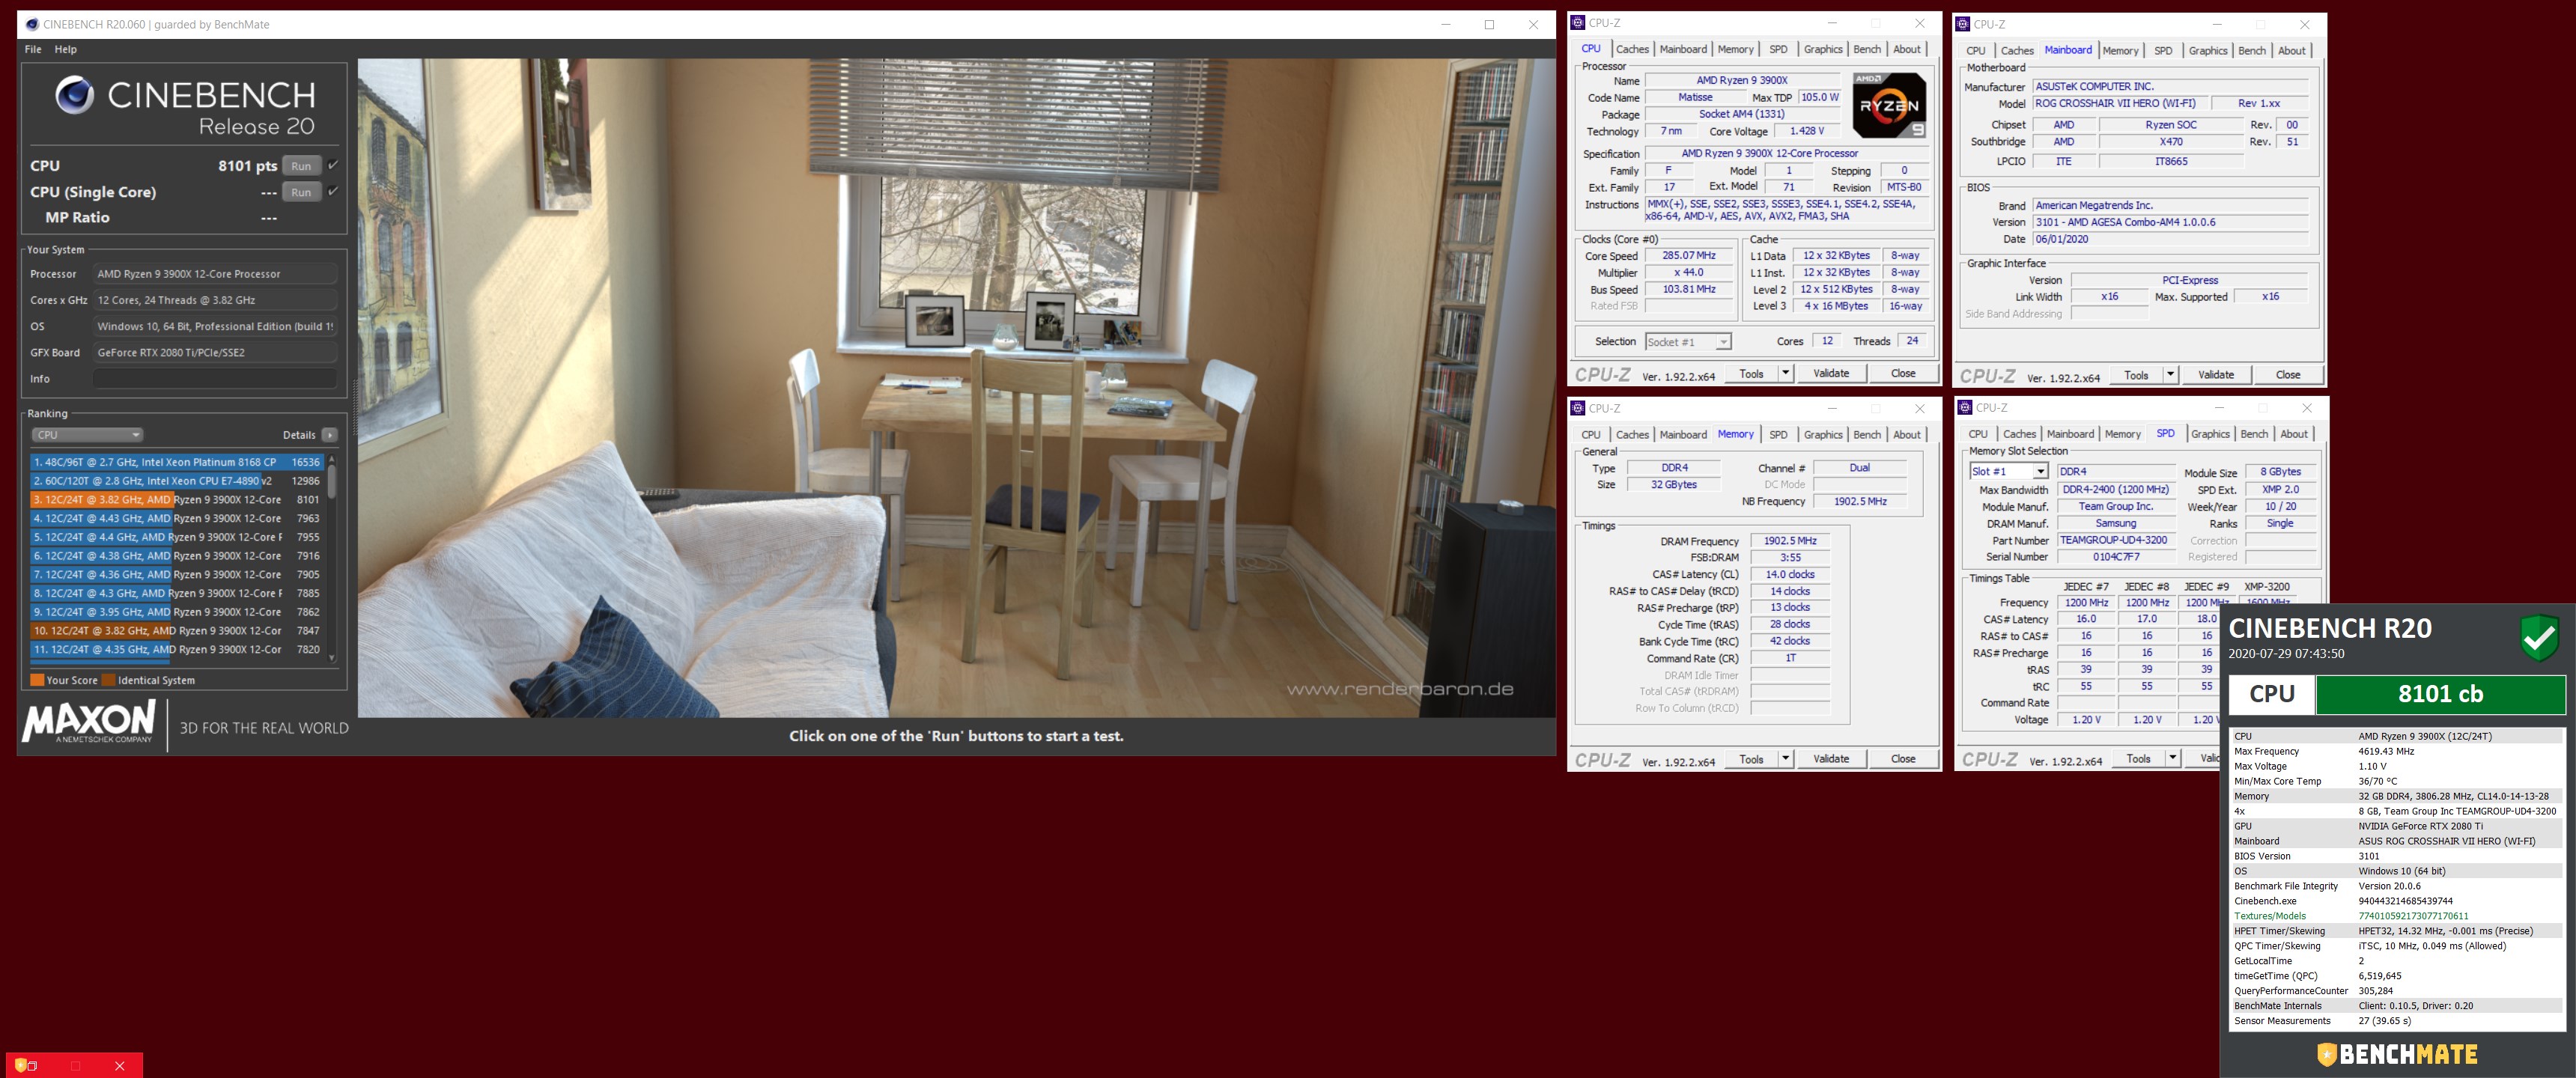Select Bench tab in CPU-Z Mainboard window

[x=2252, y=51]
